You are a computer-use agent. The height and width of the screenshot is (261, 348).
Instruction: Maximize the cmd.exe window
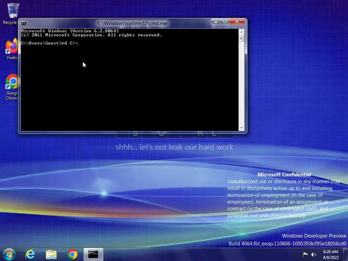click(x=225, y=21)
